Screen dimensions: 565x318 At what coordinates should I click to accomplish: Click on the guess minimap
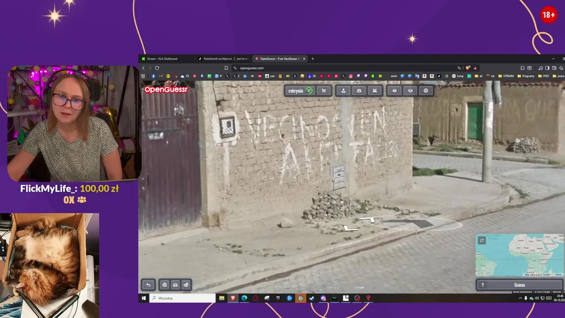[x=520, y=255]
